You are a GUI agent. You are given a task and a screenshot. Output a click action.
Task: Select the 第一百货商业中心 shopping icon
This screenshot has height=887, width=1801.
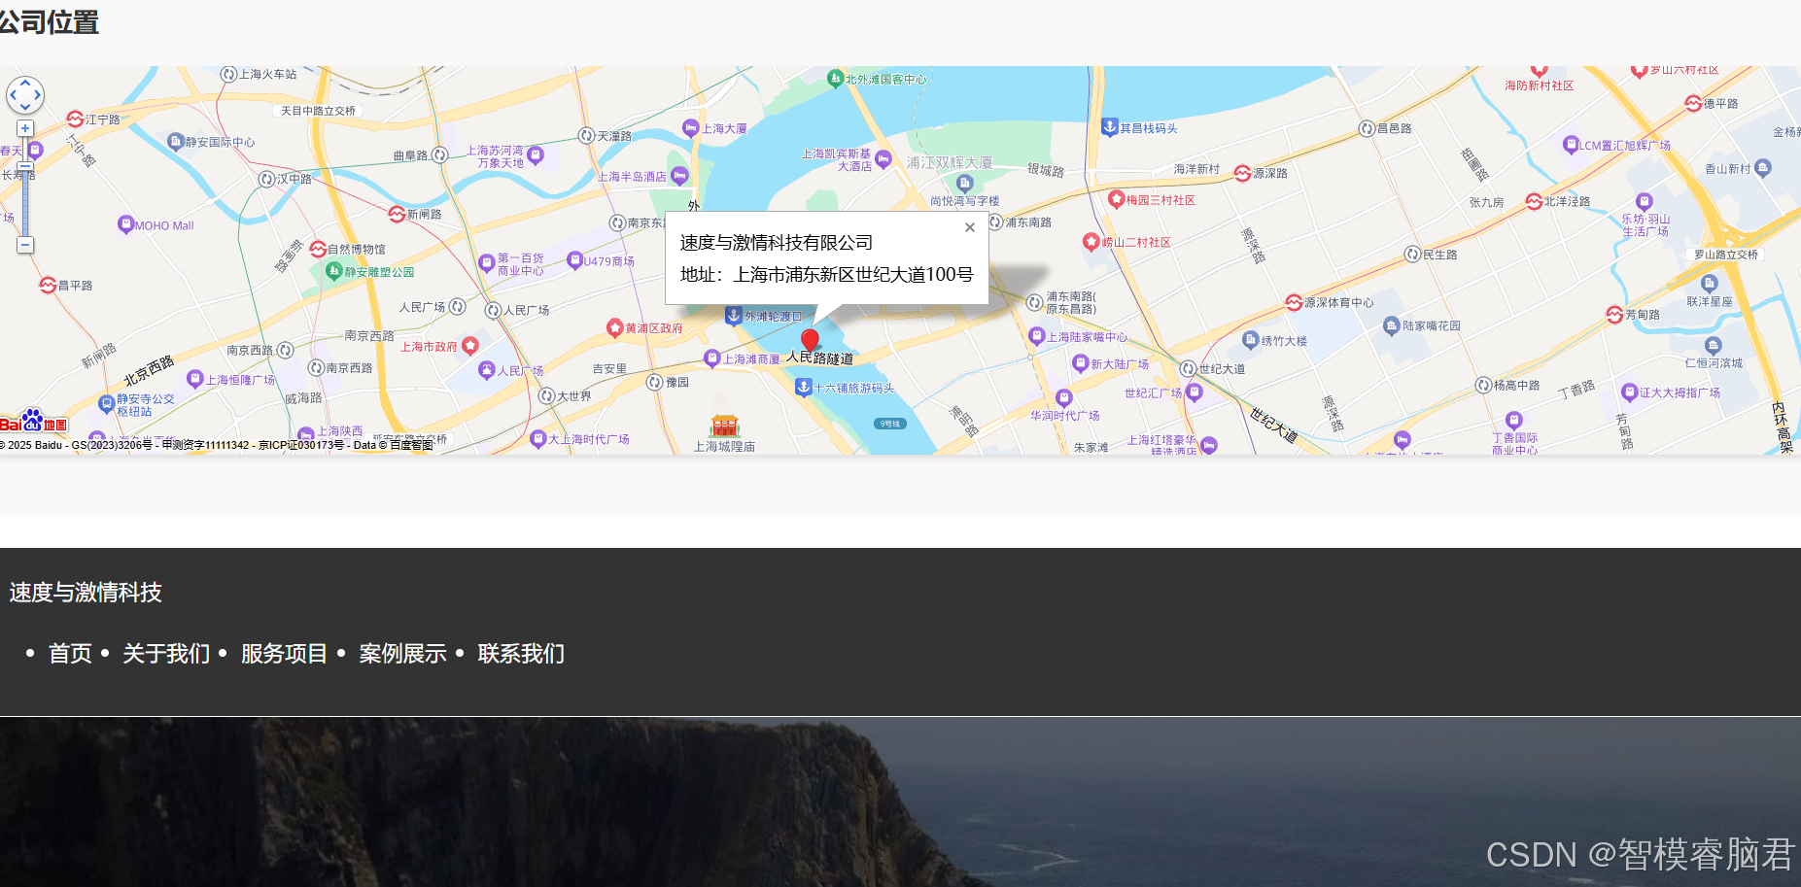[487, 262]
